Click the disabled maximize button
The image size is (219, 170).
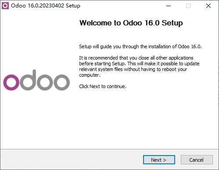point(188,6)
